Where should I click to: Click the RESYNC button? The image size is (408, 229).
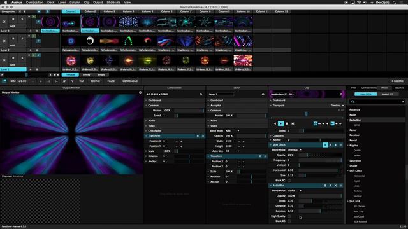coord(95,81)
